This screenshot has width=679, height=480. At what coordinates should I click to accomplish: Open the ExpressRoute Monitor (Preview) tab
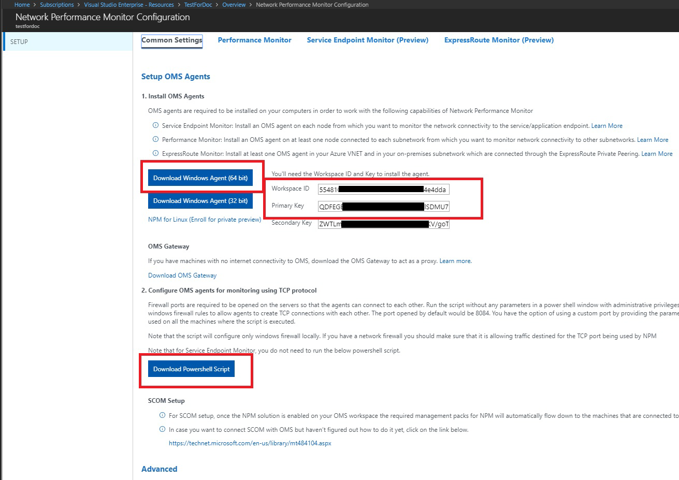[498, 40]
